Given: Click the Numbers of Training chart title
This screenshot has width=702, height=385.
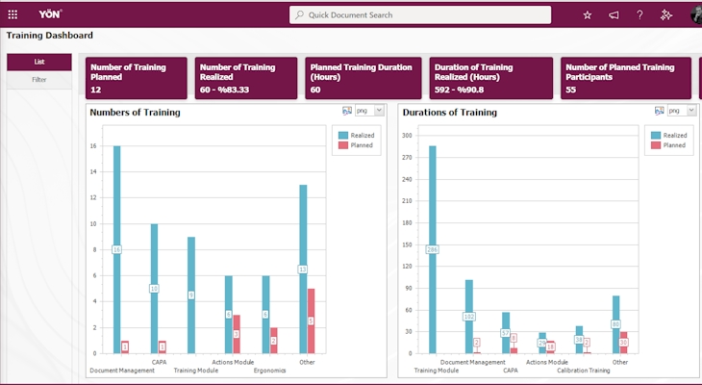Looking at the screenshot, I should pyautogui.click(x=136, y=113).
